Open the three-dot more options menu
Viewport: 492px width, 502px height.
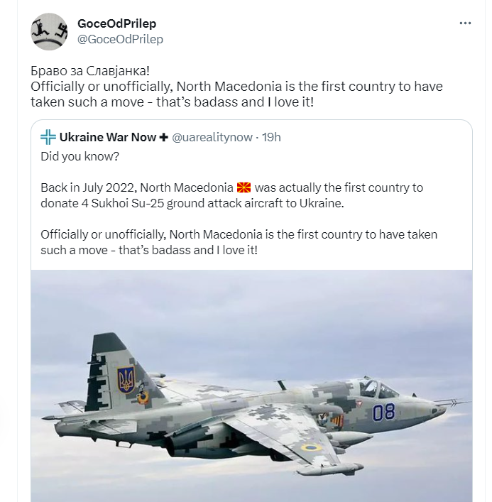[465, 23]
